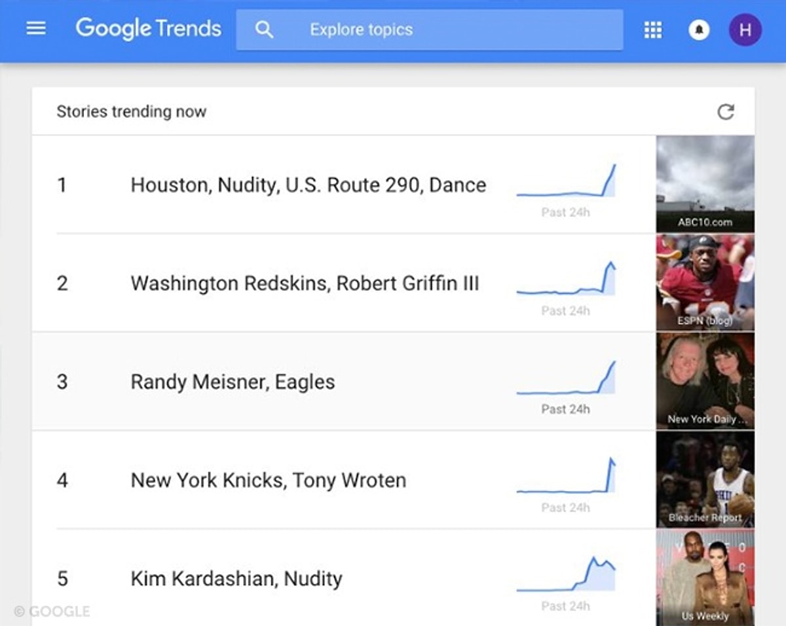The width and height of the screenshot is (786, 626).
Task: Open the Kim Kardashian trending story
Action: coord(236,578)
